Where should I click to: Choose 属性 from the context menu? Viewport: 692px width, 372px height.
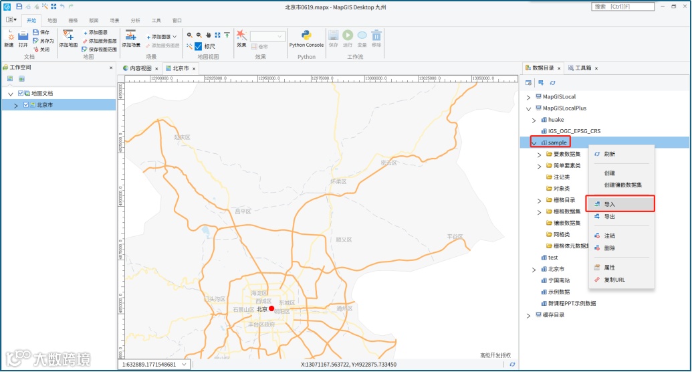pyautogui.click(x=620, y=268)
